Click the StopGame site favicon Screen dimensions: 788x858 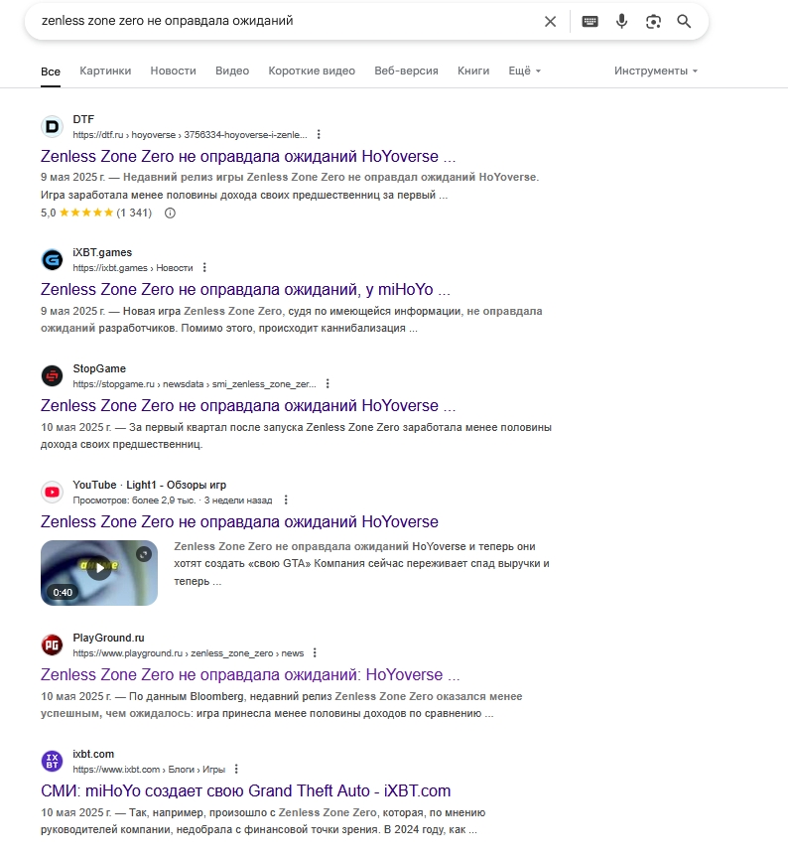click(x=52, y=376)
